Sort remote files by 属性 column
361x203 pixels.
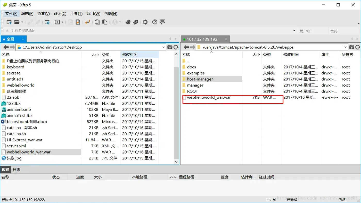(330, 55)
